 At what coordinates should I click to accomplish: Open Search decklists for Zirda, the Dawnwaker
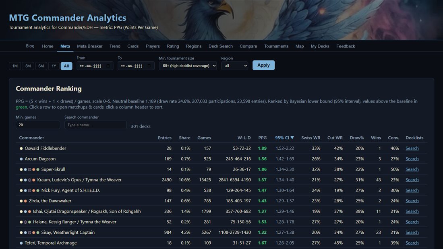coord(412,201)
